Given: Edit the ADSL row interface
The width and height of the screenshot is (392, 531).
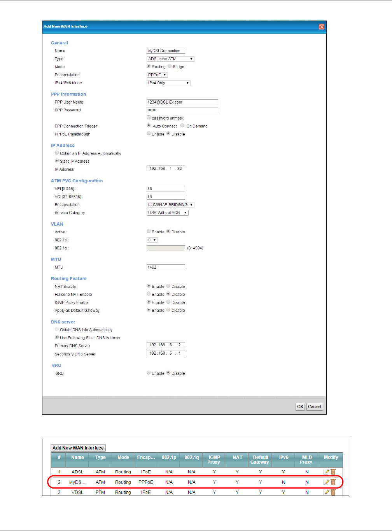Looking at the screenshot, I should [x=327, y=471].
